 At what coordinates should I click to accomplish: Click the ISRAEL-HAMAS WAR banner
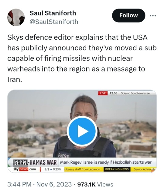(x=35, y=162)
